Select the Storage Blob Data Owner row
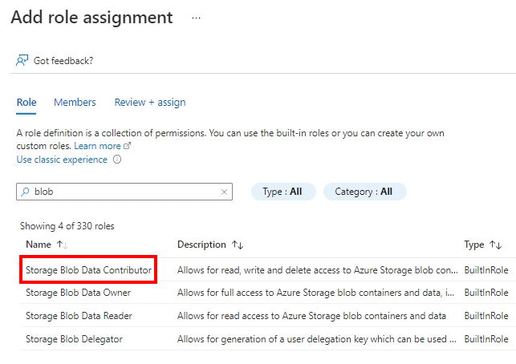The width and height of the screenshot is (516, 364). (x=267, y=293)
